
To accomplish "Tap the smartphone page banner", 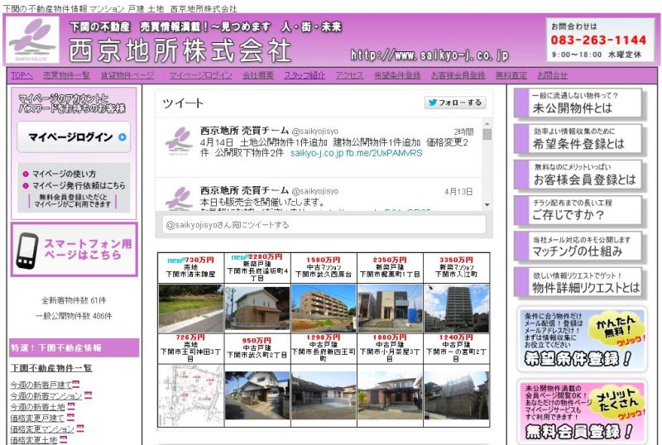I will [74, 249].
